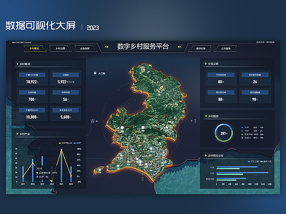The height and width of the screenshot is (214, 286).
Task: Click the 数字乡村服务平台 title
Action: tap(143, 47)
